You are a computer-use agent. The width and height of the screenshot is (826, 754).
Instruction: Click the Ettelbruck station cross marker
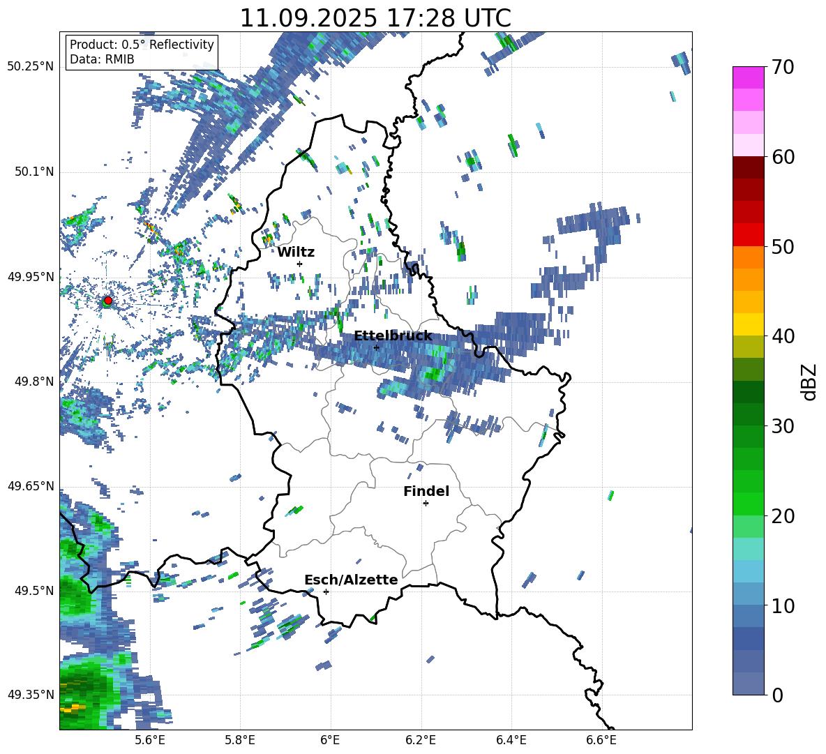click(x=376, y=347)
